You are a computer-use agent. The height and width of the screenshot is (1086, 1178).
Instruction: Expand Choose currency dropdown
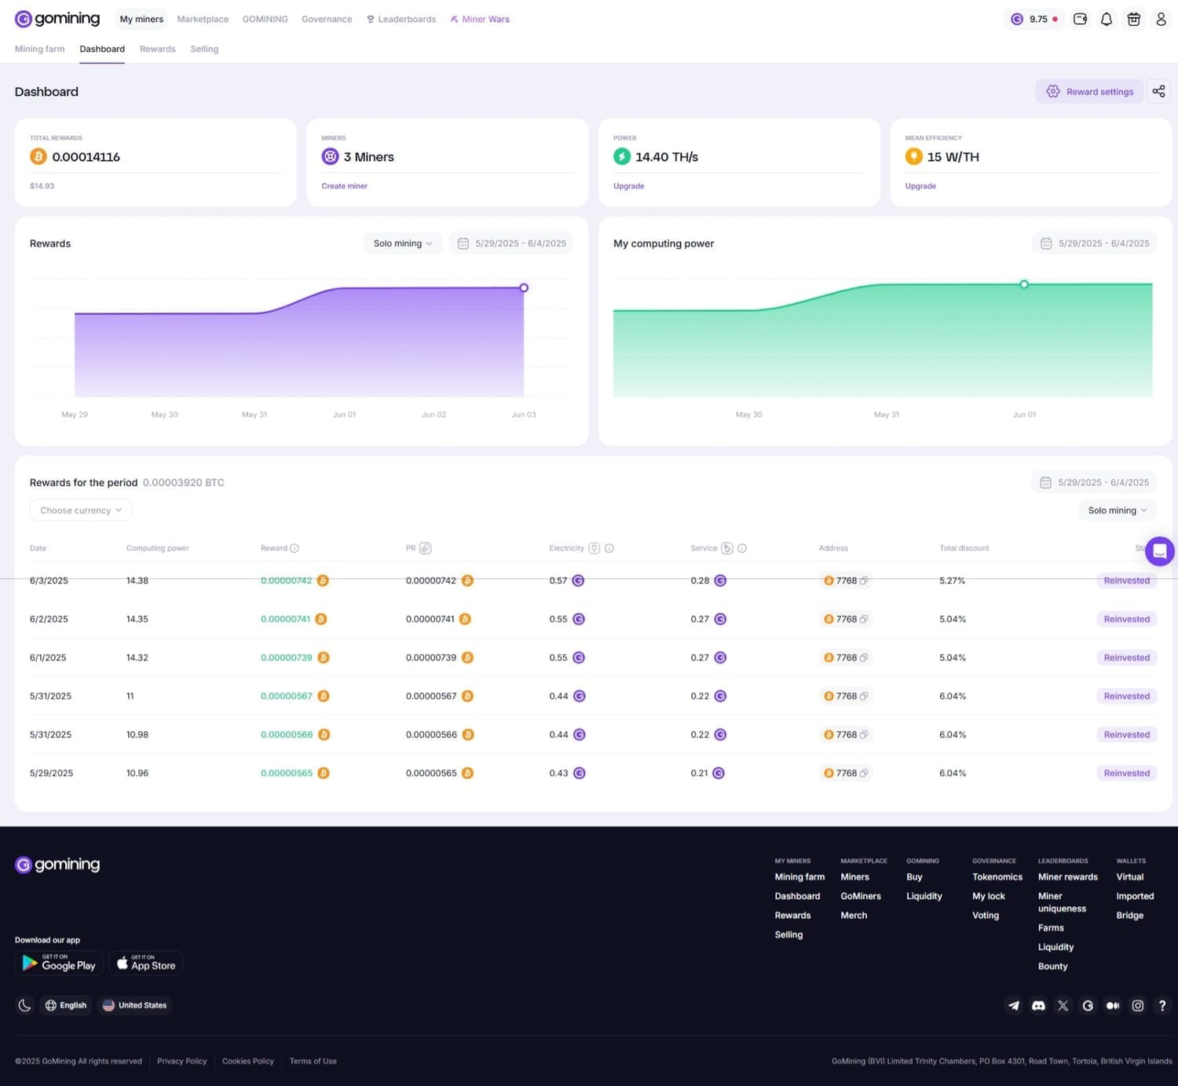point(81,510)
